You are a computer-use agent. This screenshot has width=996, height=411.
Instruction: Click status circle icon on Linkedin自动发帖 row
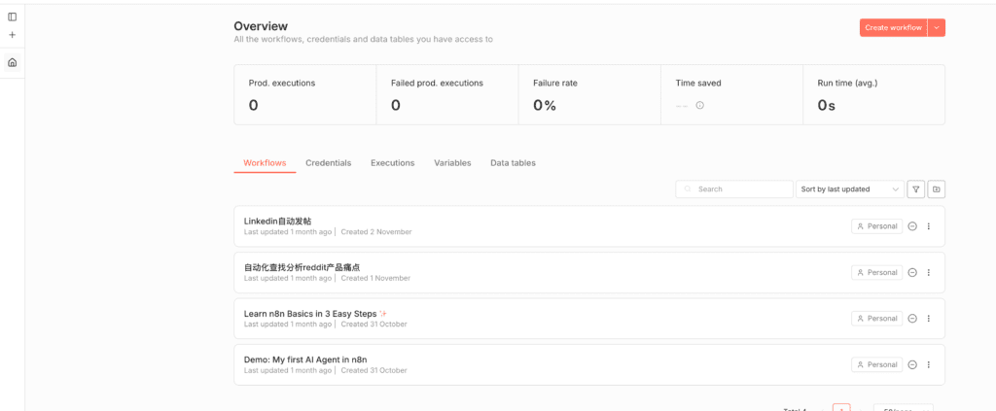tap(912, 226)
